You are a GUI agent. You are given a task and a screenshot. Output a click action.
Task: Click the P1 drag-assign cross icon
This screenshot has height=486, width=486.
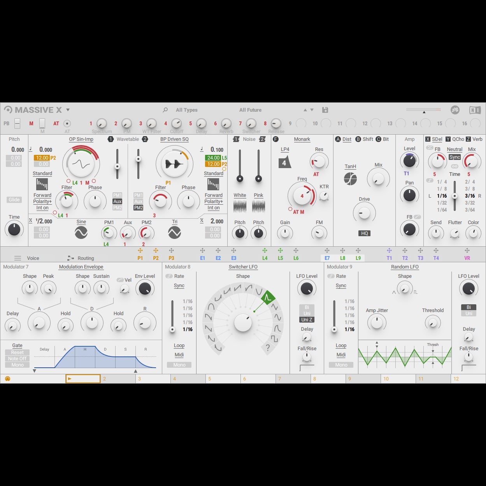coord(140,251)
